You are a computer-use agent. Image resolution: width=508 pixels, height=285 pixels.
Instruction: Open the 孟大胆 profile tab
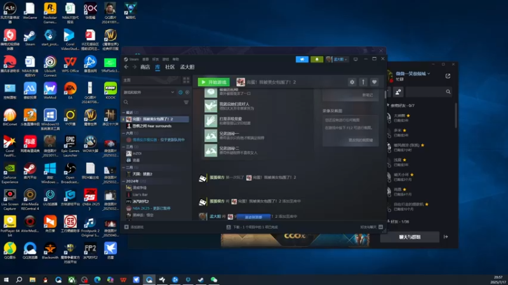point(187,67)
